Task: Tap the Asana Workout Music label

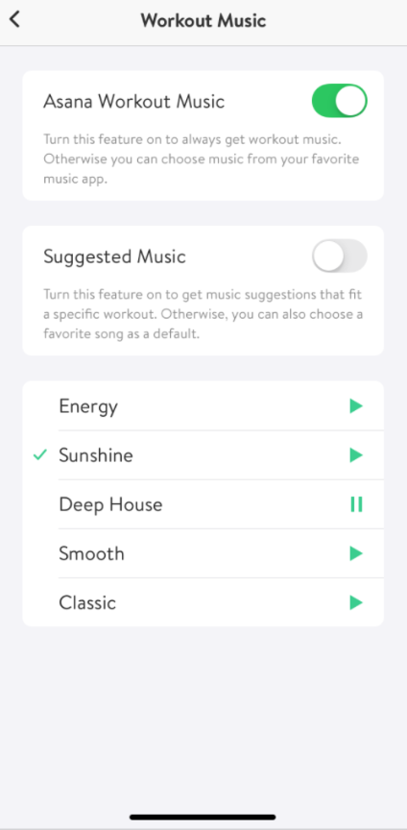Action: coord(133,101)
